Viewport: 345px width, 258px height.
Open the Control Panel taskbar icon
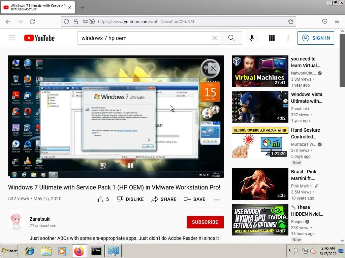pos(113,251)
